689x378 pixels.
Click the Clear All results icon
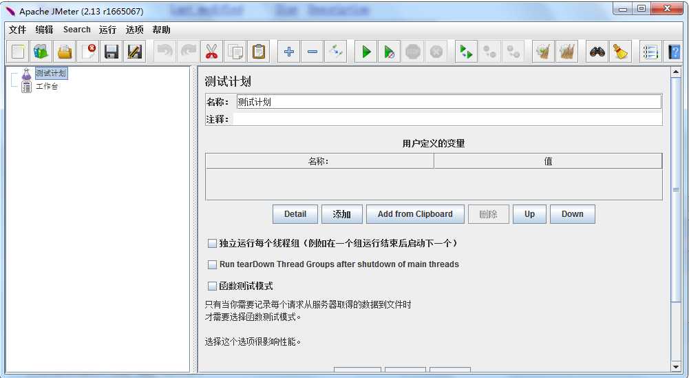(x=566, y=52)
